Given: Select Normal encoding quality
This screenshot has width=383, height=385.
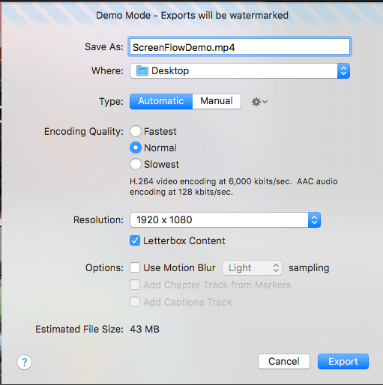Looking at the screenshot, I should click(x=136, y=148).
